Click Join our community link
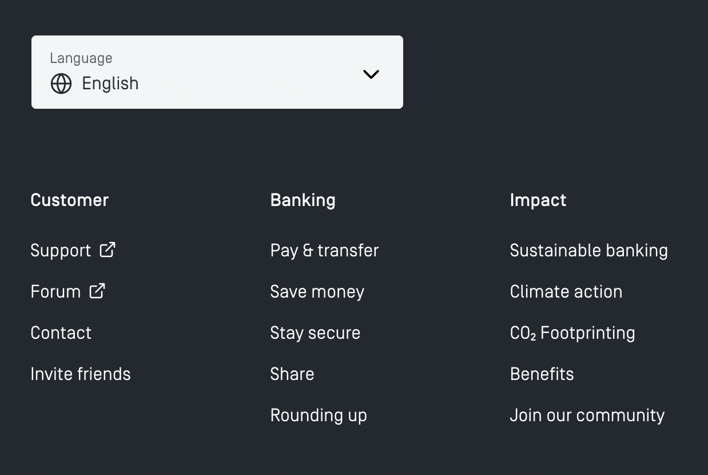This screenshot has width=708, height=475. pos(587,415)
